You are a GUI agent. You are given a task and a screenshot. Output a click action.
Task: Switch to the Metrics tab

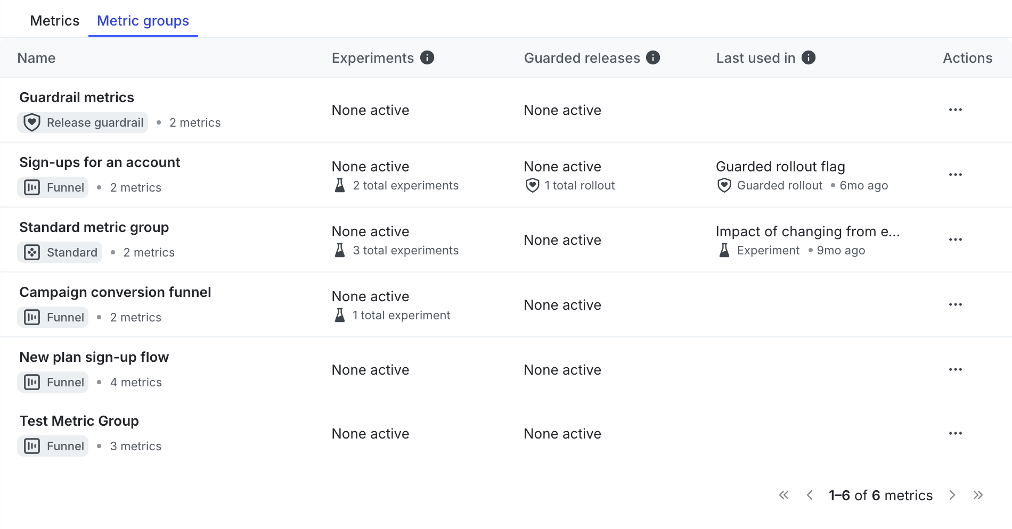[x=54, y=21]
